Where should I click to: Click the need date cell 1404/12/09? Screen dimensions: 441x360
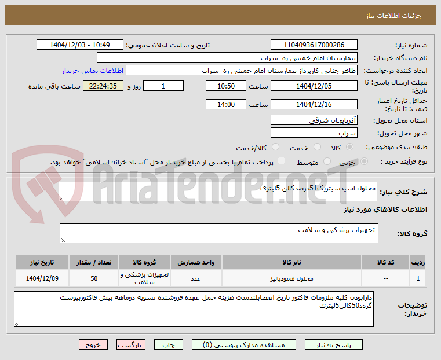[42, 278]
